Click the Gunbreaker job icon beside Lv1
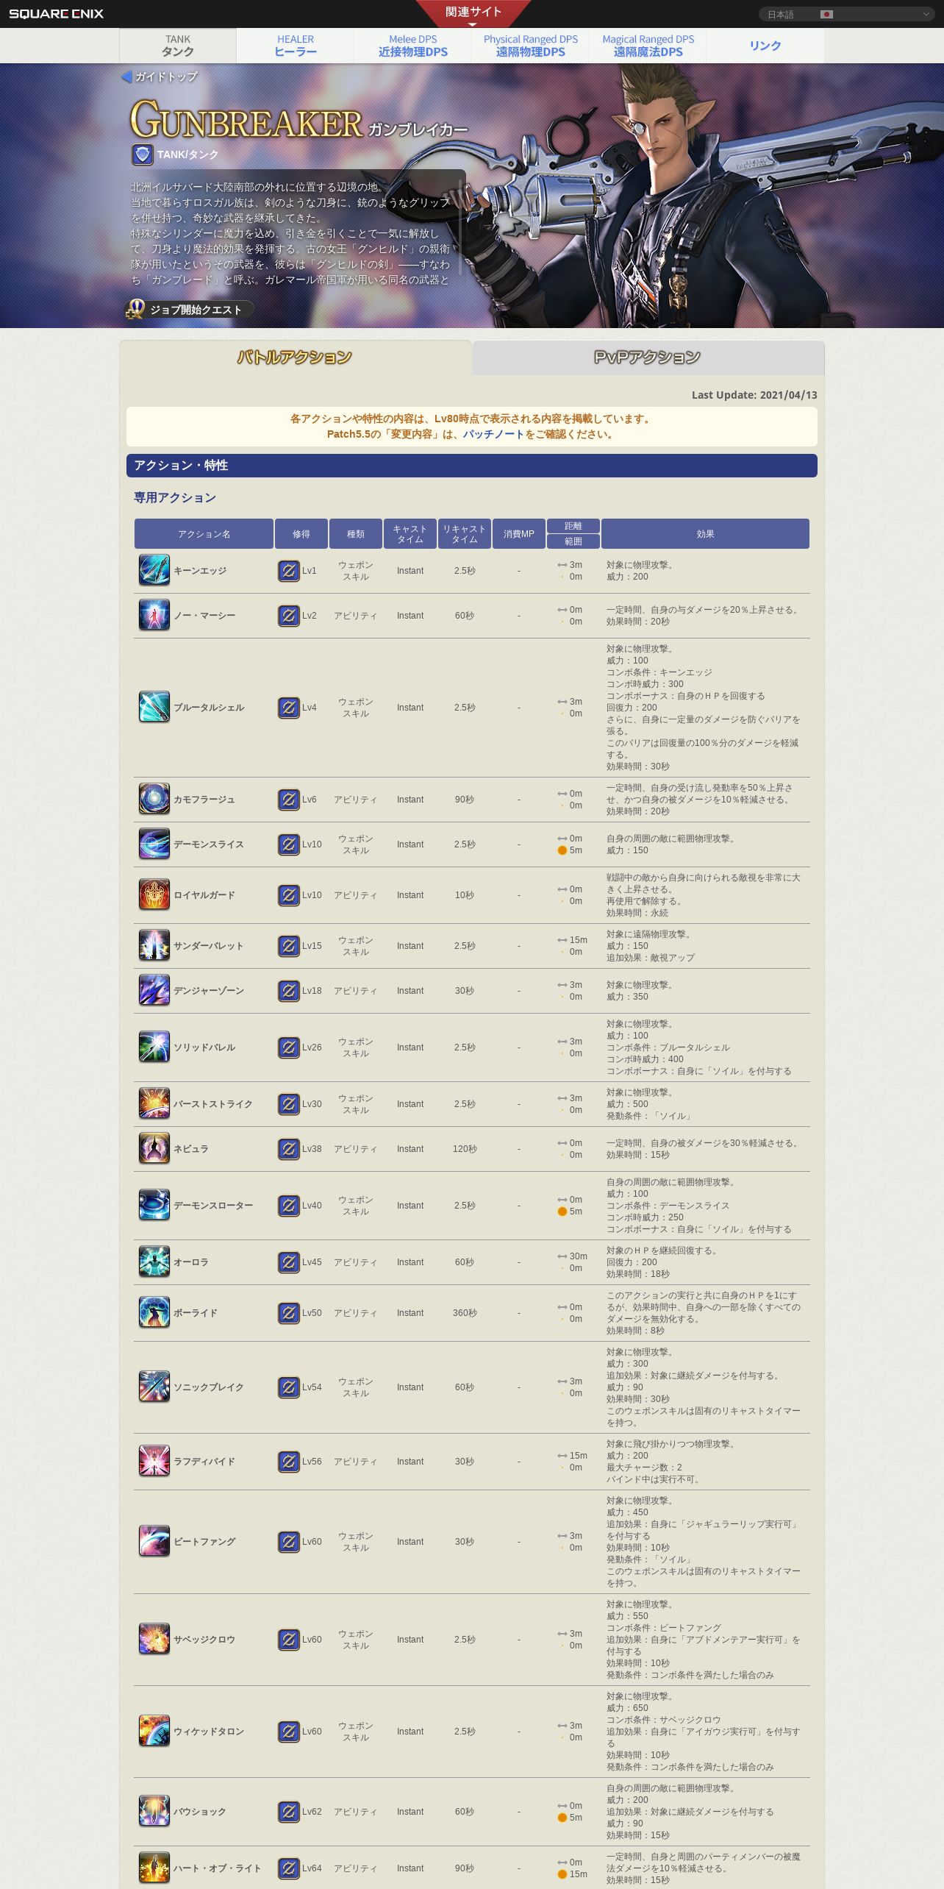Screen dimensions: 944x1889 (289, 571)
